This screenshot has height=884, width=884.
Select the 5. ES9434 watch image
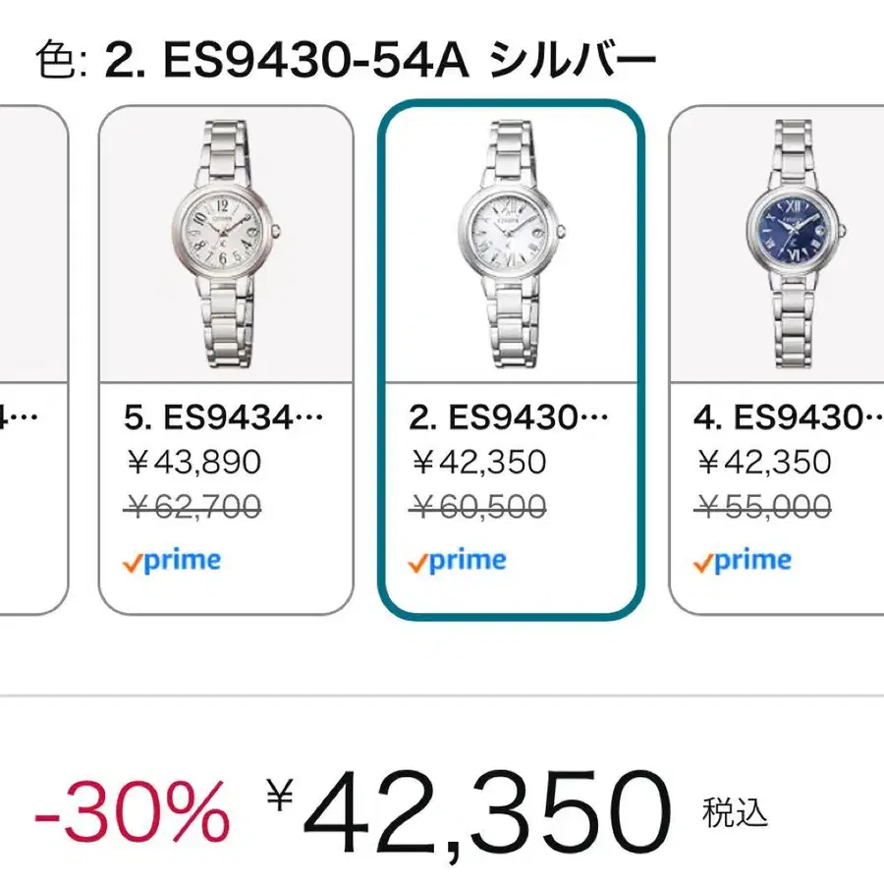tap(226, 243)
